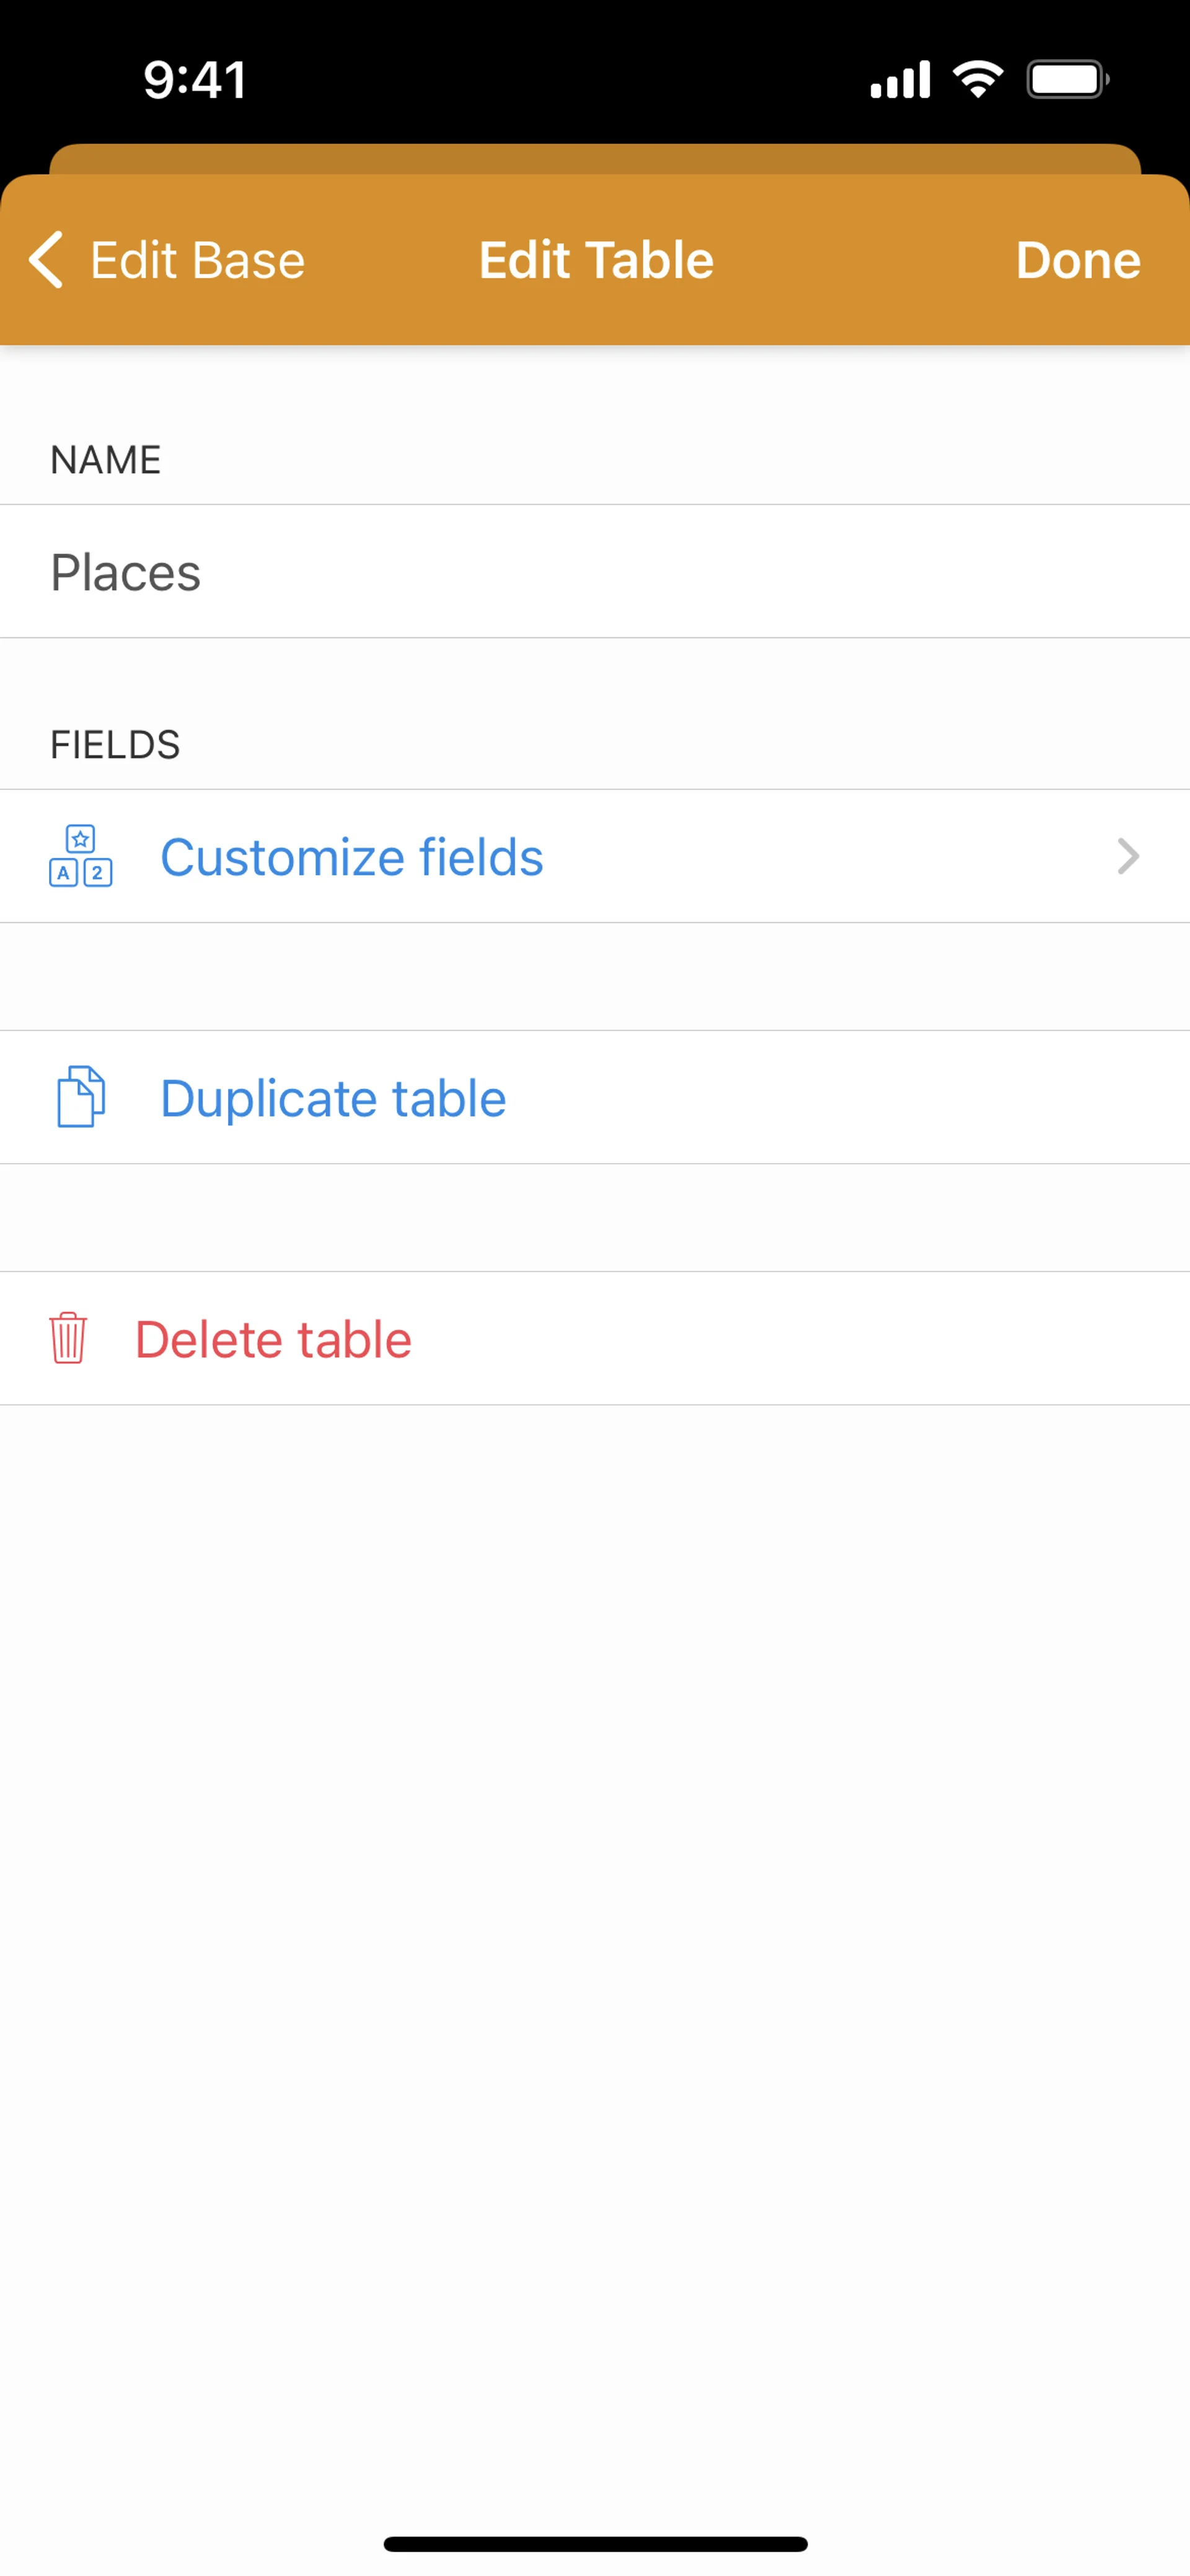Select the Duplicate table text
Viewport: 1190px width, 2576px height.
[x=333, y=1098]
